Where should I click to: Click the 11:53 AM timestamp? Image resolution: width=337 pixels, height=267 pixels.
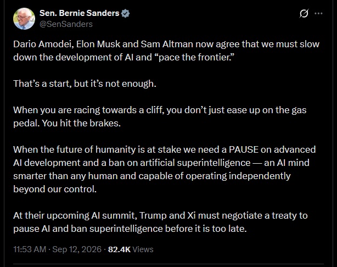[x=30, y=249]
